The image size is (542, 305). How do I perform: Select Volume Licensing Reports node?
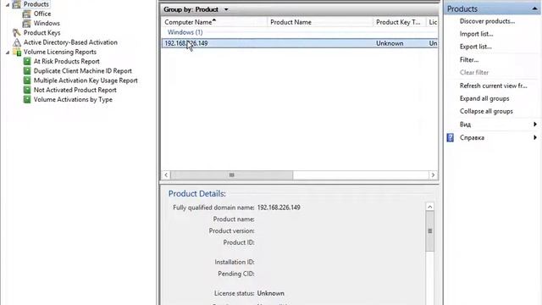tap(60, 52)
